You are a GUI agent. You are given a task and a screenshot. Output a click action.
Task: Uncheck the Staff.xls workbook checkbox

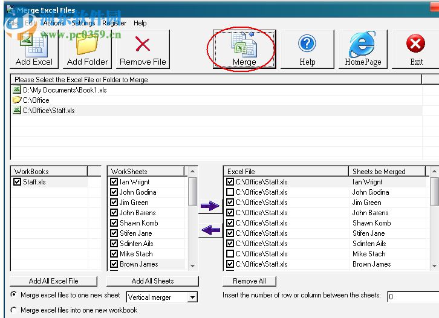(x=17, y=182)
